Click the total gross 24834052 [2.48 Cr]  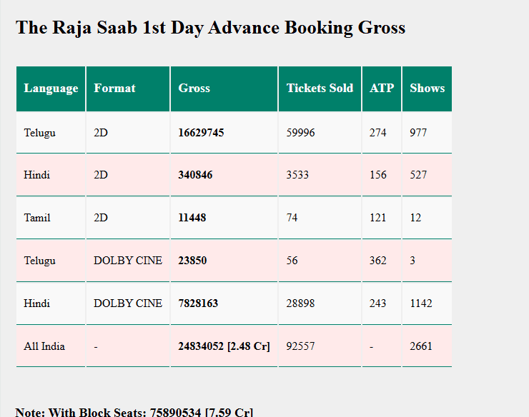pyautogui.click(x=224, y=346)
